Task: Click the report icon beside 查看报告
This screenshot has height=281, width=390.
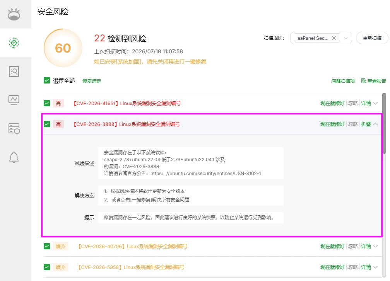Action: coord(363,81)
